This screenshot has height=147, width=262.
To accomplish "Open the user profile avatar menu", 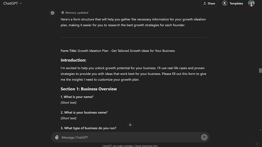I will 251,3.
